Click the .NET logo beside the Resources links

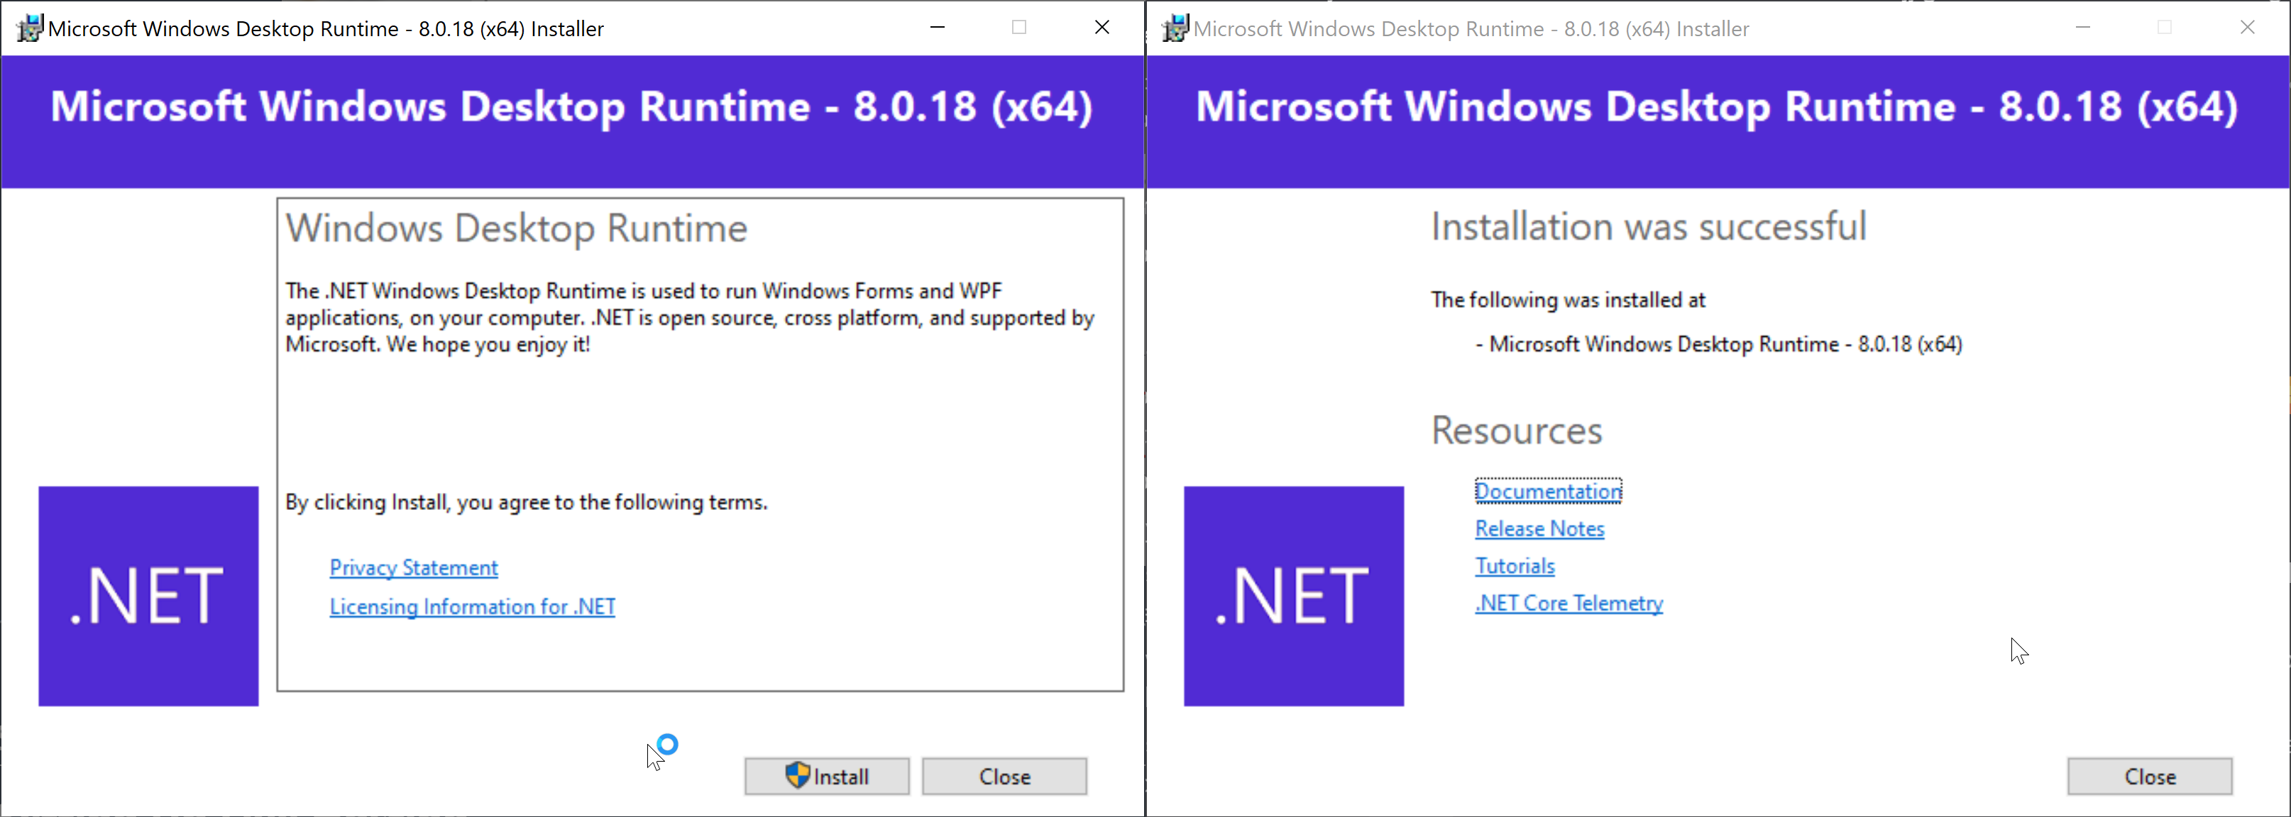(1293, 596)
